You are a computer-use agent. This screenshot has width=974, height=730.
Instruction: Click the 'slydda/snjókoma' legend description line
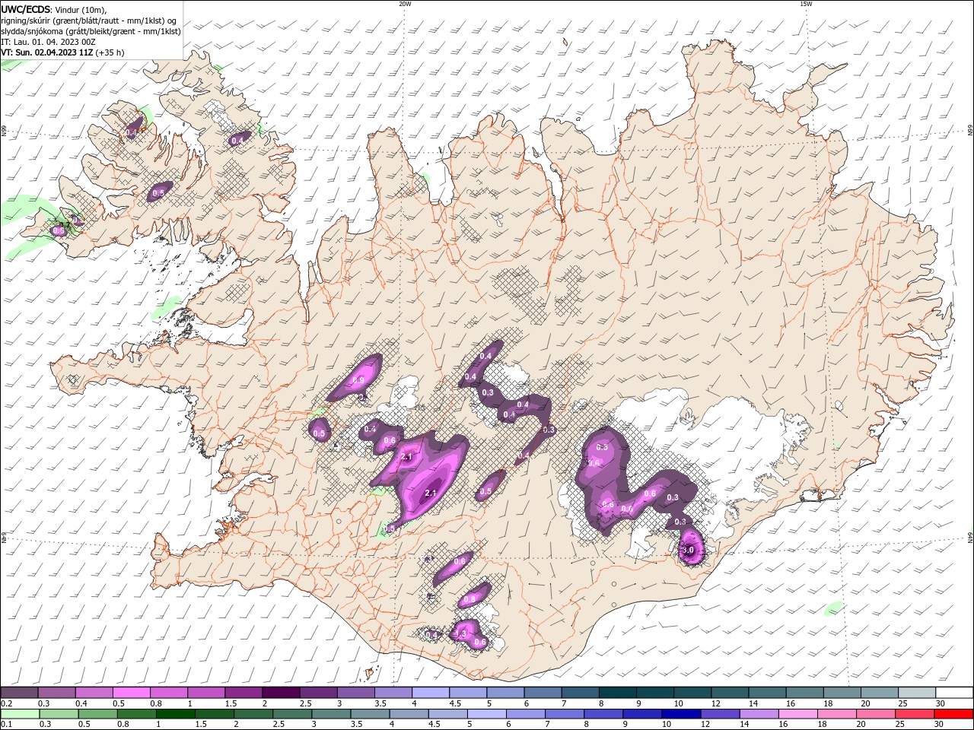pos(91,31)
